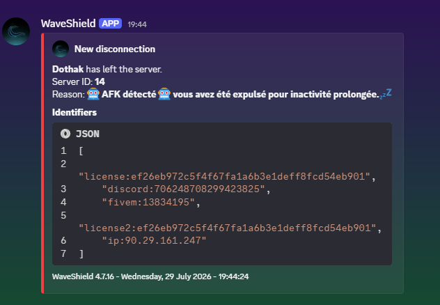Click the 19:44 message timestamp

coord(137,24)
